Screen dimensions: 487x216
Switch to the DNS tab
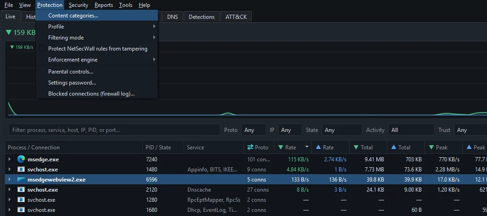pyautogui.click(x=173, y=17)
